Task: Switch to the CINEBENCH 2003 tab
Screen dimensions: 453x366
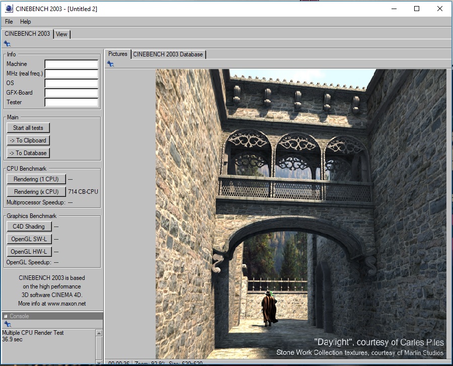Action: point(27,34)
